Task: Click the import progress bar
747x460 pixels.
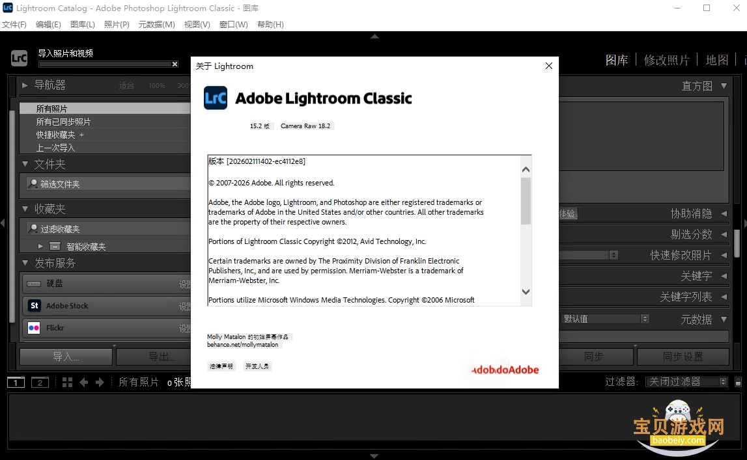Action: click(105, 64)
